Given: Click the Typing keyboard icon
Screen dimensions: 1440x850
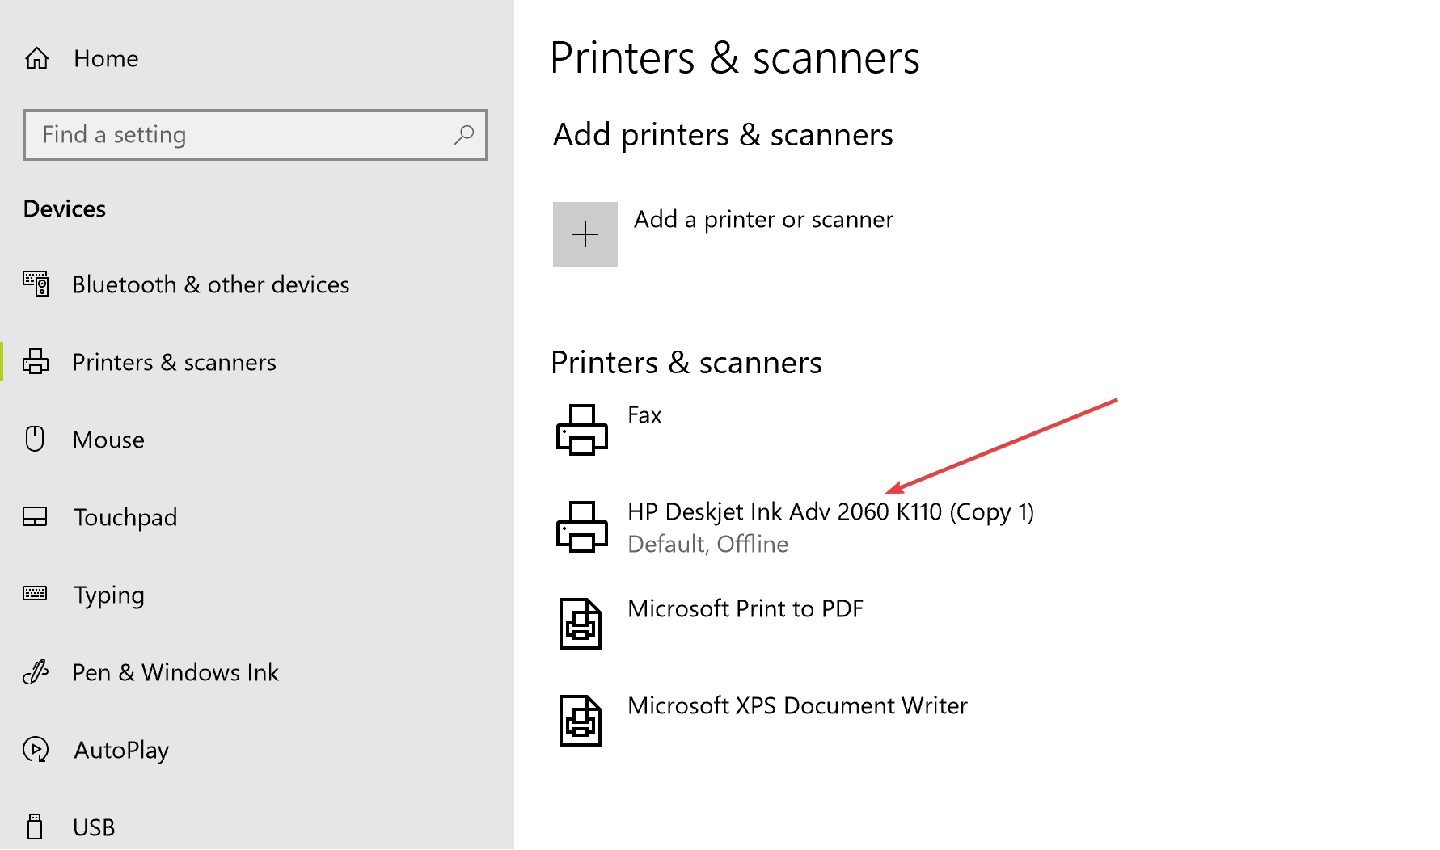Looking at the screenshot, I should point(35,593).
